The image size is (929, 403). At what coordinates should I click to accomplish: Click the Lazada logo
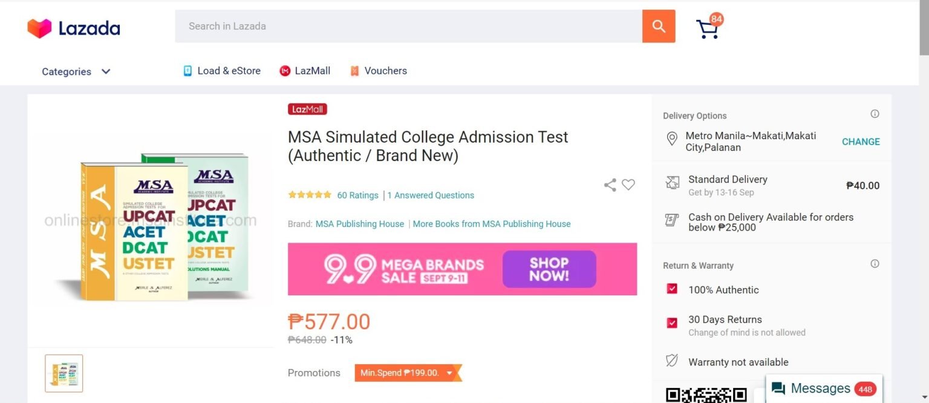point(74,27)
